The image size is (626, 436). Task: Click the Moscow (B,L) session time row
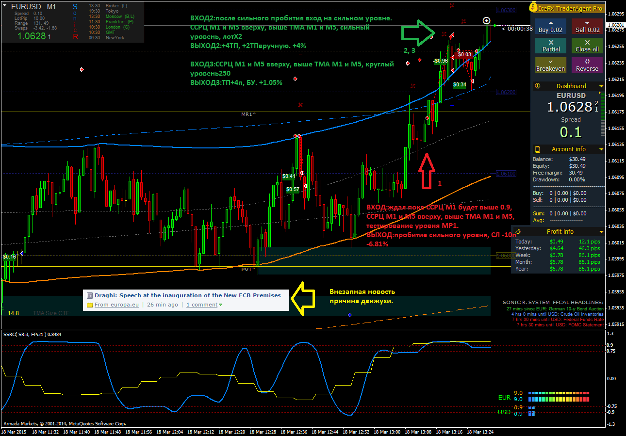click(x=113, y=16)
